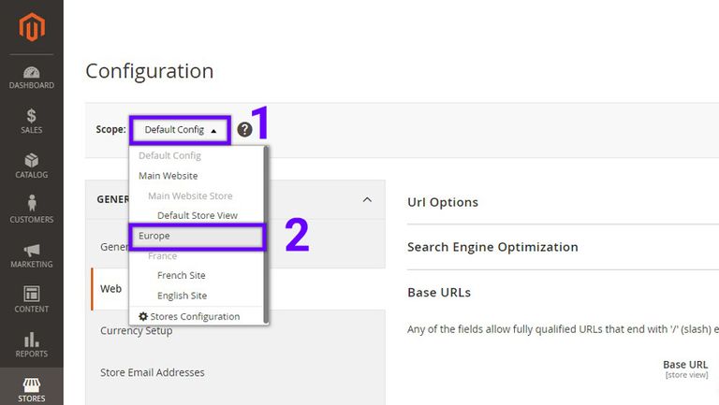The image size is (719, 405).
Task: Open the Web configuration tab
Action: coord(110,289)
